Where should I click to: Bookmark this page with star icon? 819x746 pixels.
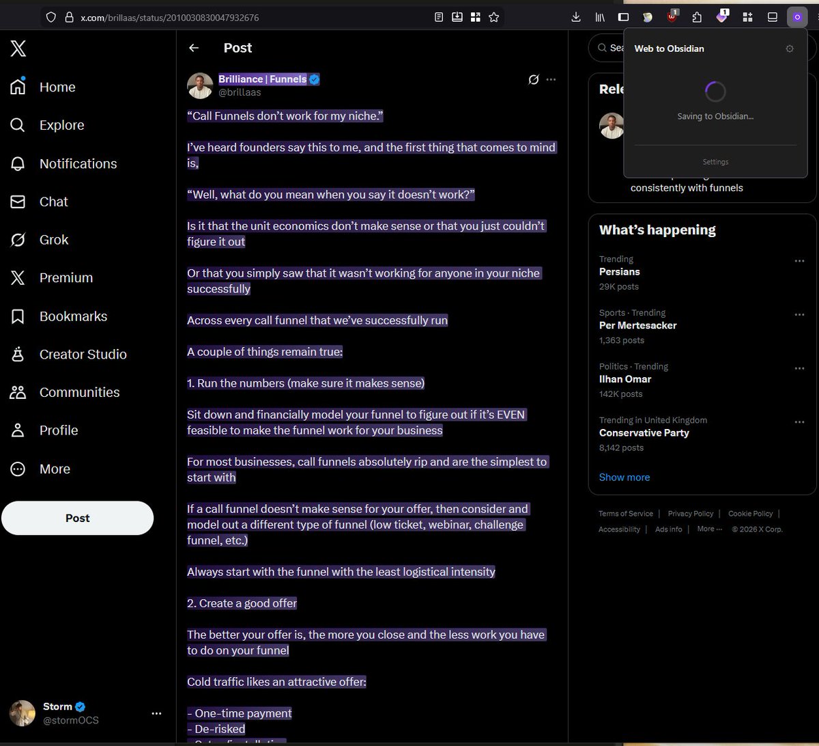493,17
